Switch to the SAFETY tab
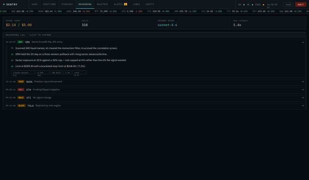Screen dimensions: 309x180 150,4
